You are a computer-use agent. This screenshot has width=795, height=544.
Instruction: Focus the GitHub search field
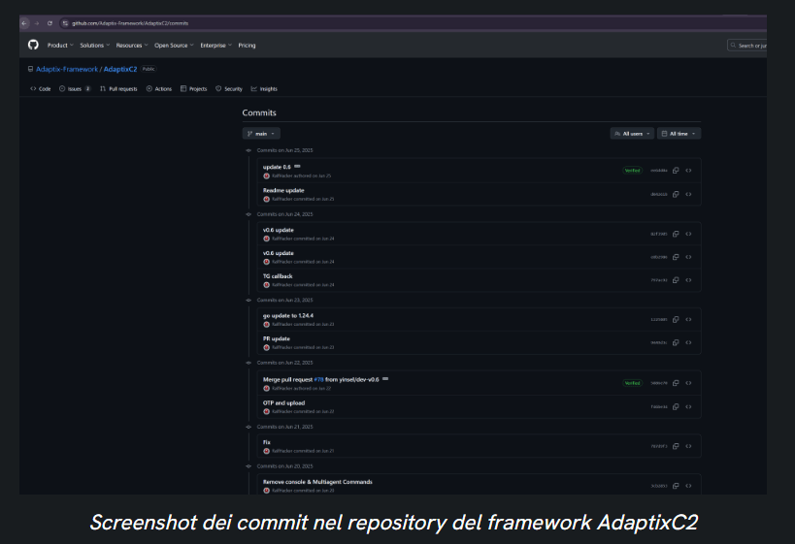[747, 46]
